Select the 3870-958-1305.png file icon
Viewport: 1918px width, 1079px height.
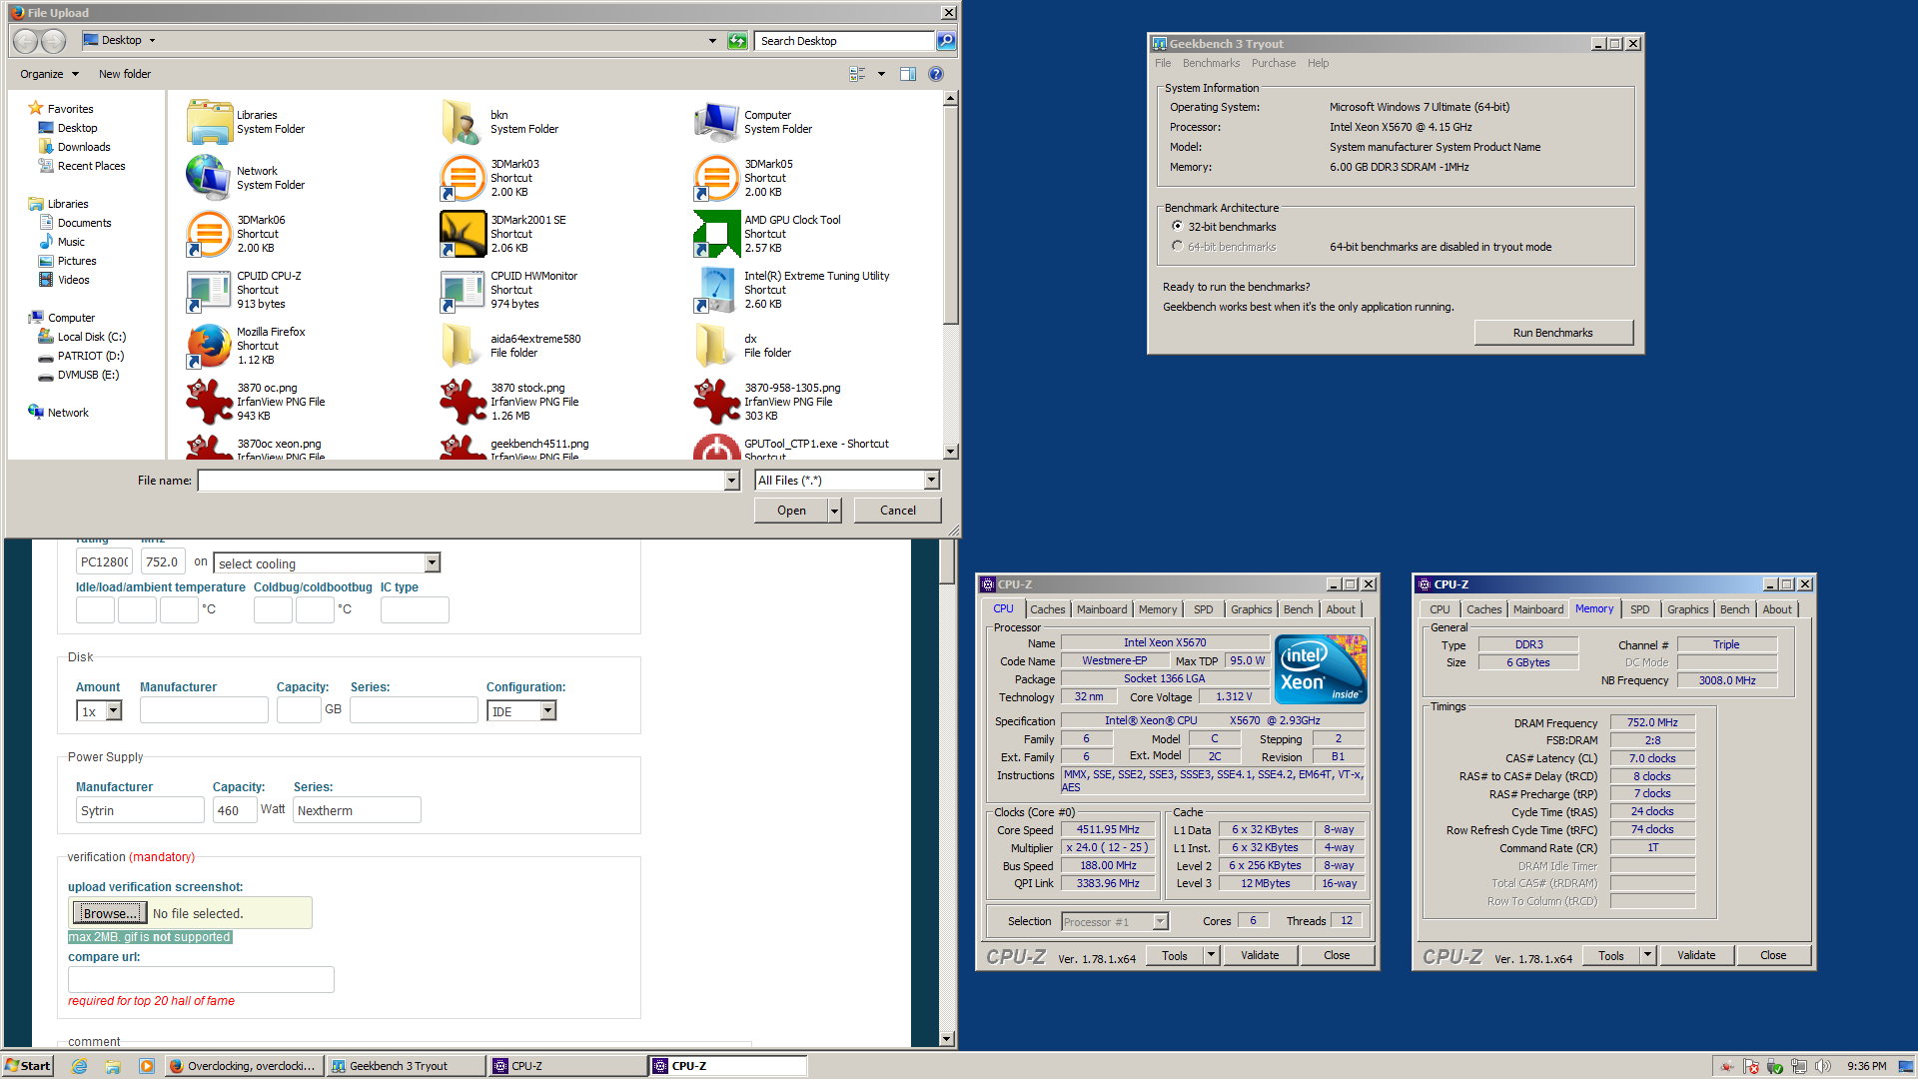coord(716,402)
